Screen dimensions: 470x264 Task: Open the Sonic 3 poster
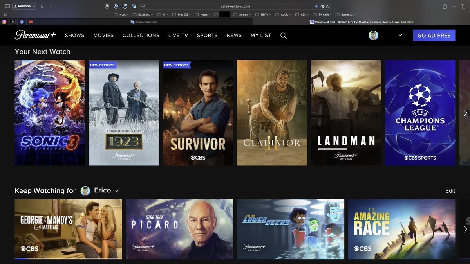click(50, 113)
